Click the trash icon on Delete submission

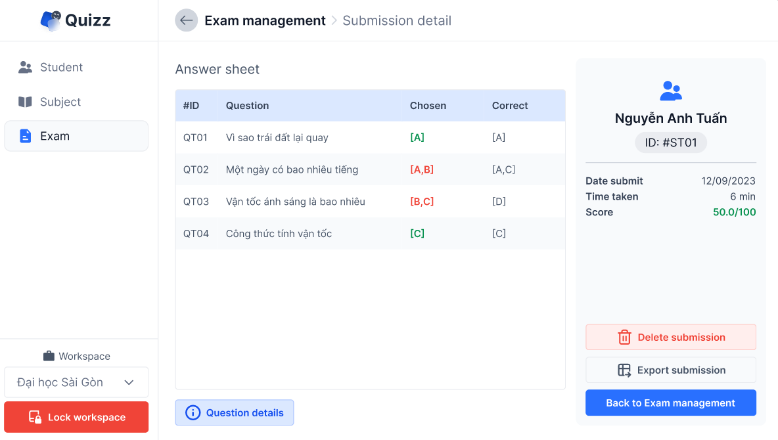tap(624, 338)
